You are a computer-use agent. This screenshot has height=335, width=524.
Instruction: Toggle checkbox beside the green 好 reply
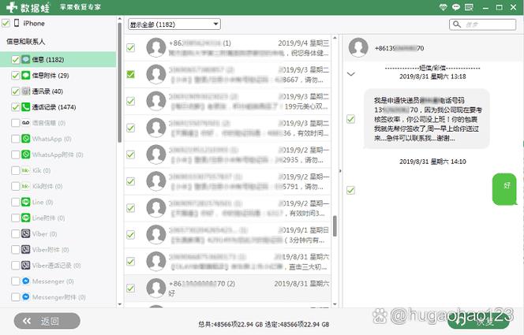[x=350, y=190]
